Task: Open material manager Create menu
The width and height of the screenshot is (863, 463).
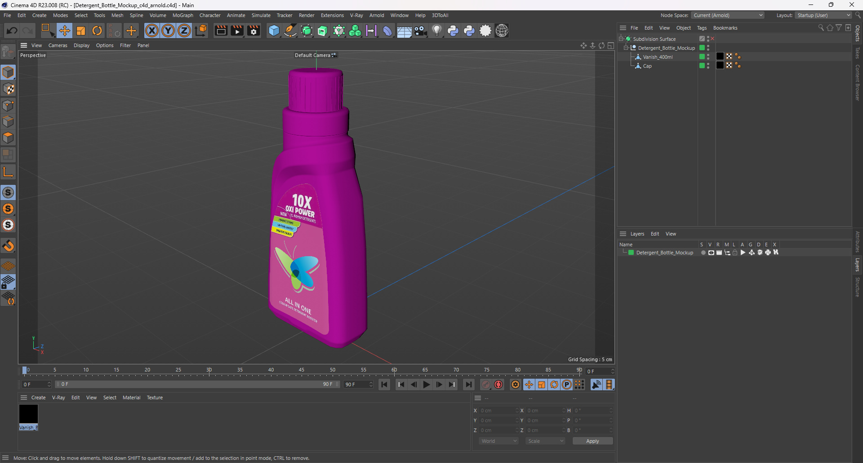Action: 38,397
